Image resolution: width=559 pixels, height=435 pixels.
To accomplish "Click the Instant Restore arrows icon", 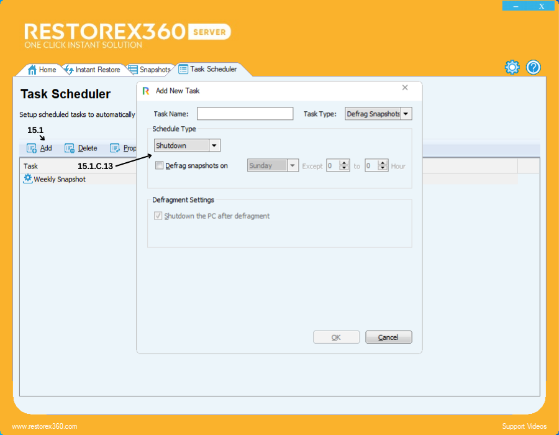I will tap(69, 70).
